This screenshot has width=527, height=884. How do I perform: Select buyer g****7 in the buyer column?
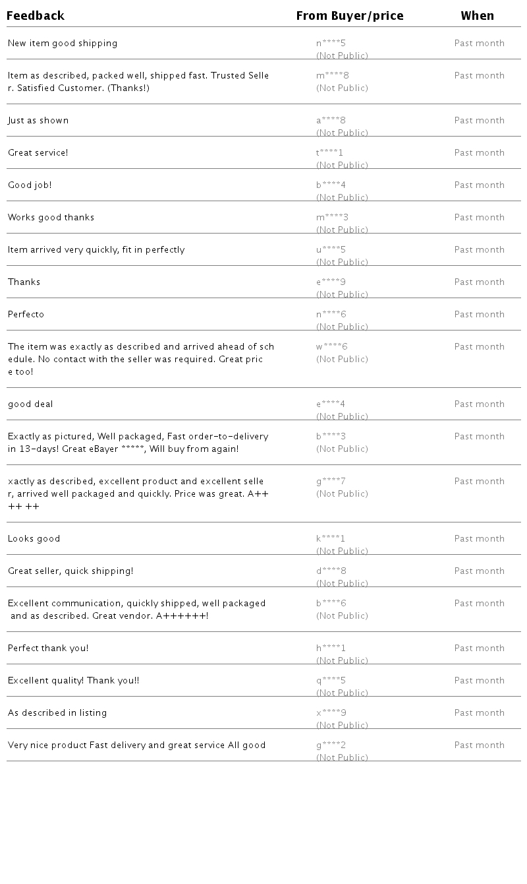click(331, 482)
